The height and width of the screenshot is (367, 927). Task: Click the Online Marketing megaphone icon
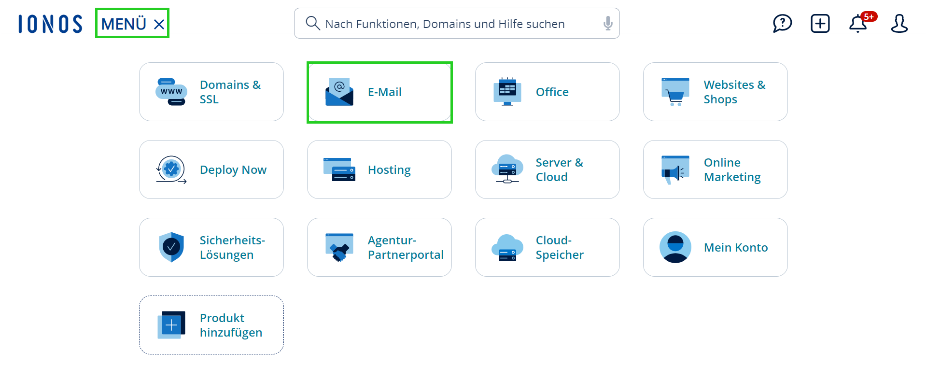click(675, 170)
